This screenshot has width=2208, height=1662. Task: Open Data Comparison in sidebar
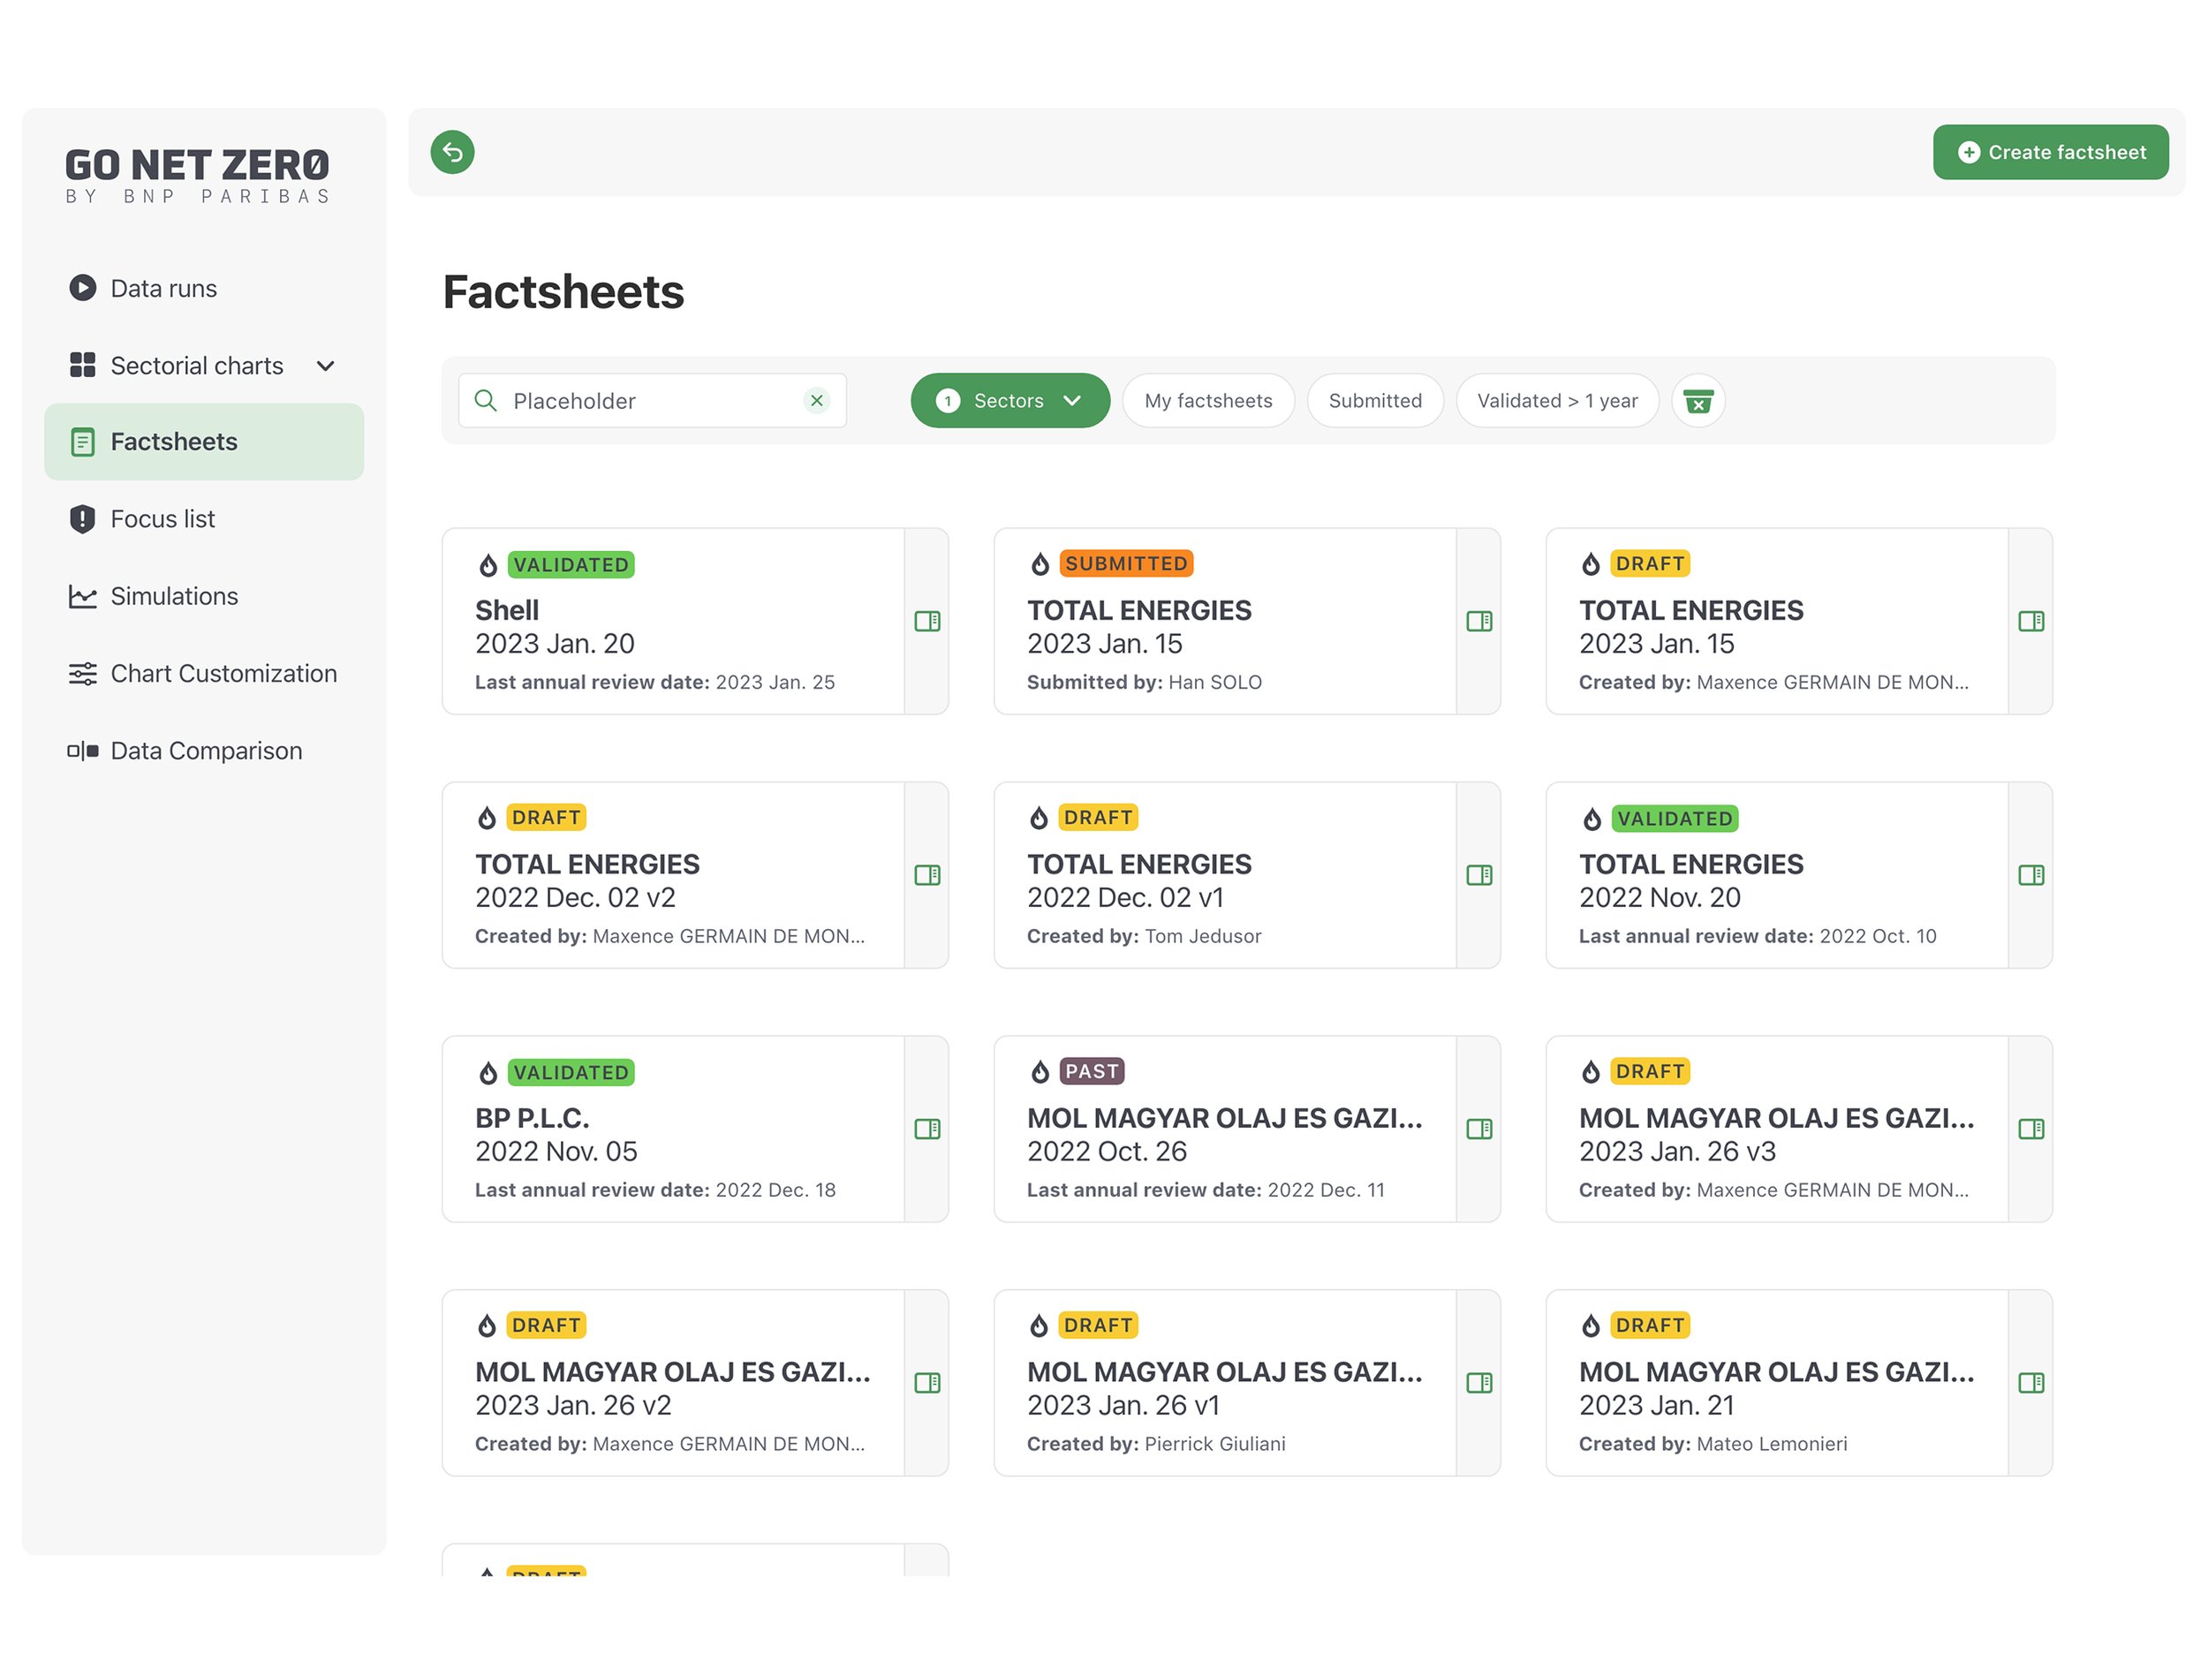tap(206, 751)
